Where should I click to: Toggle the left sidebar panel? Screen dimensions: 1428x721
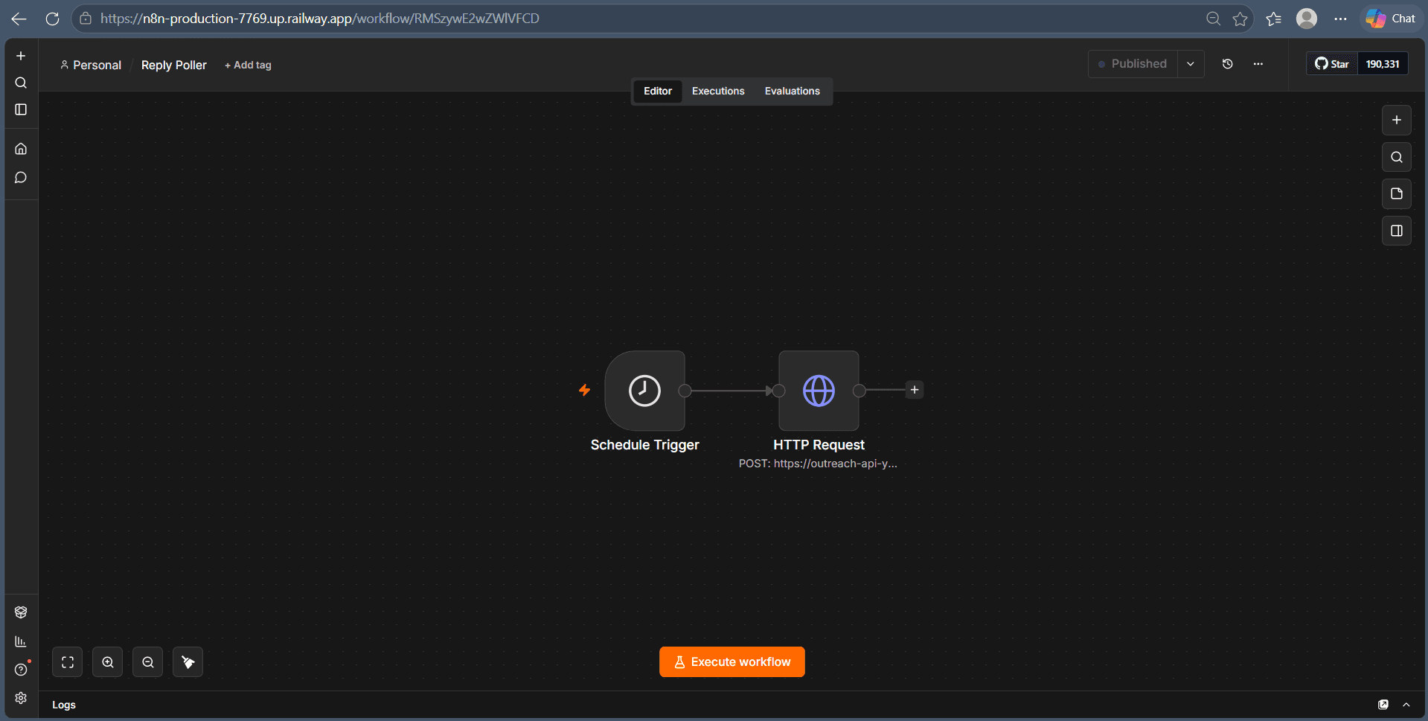point(21,109)
